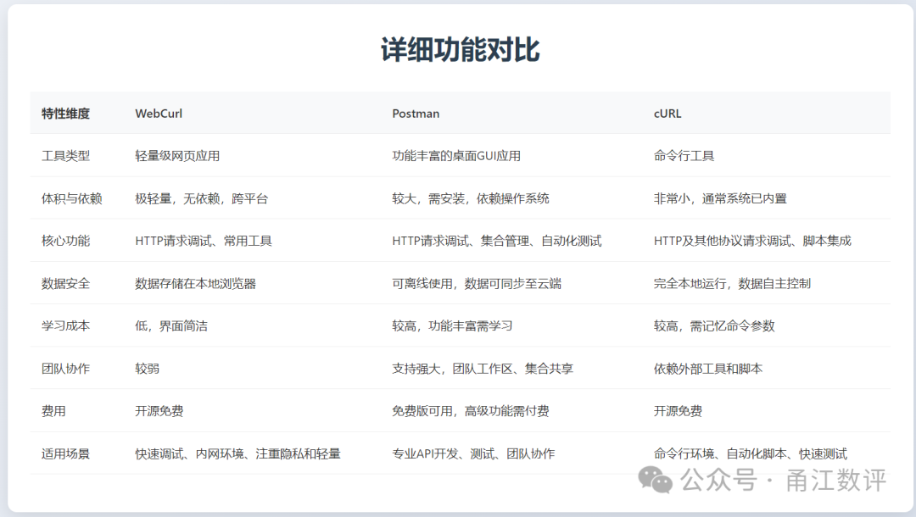
Task: Click the 数据安全 row label
Action: point(65,284)
